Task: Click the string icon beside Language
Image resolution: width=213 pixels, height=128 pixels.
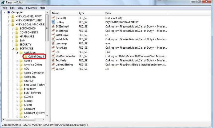Action: coord(53,43)
